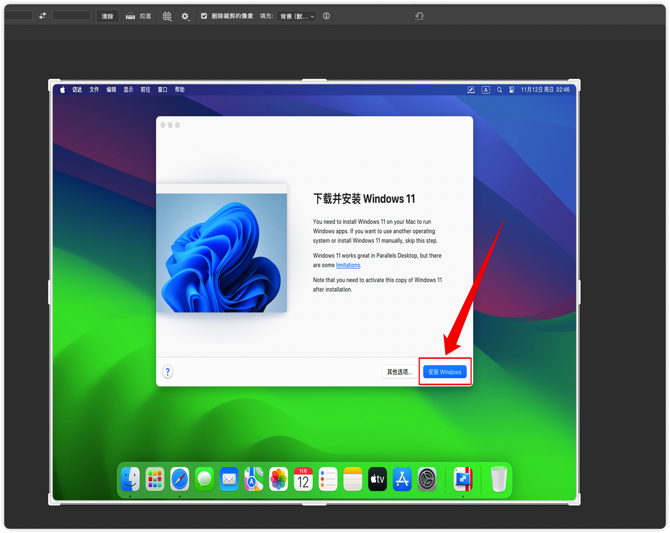Click the content-aware fill info icon
Image resolution: width=670 pixels, height=533 pixels.
327,16
